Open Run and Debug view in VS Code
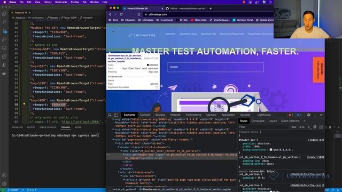Screen dimensions: 342x192 click(4, 39)
